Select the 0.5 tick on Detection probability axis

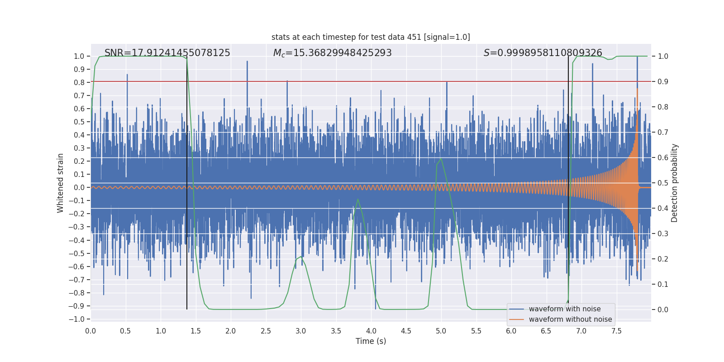663,183
